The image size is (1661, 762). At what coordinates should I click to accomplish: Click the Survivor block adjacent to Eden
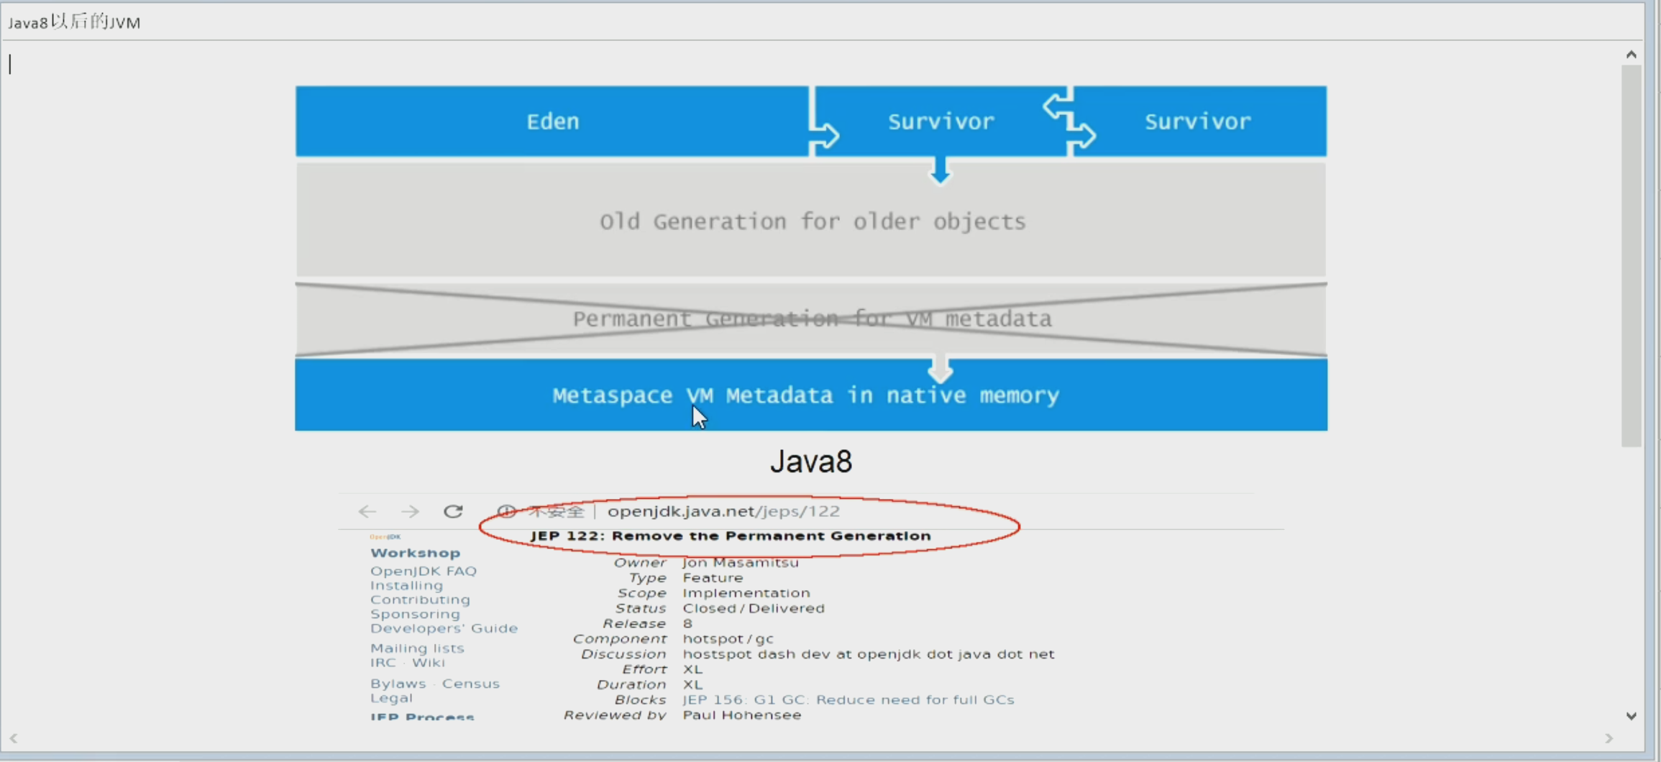[941, 121]
